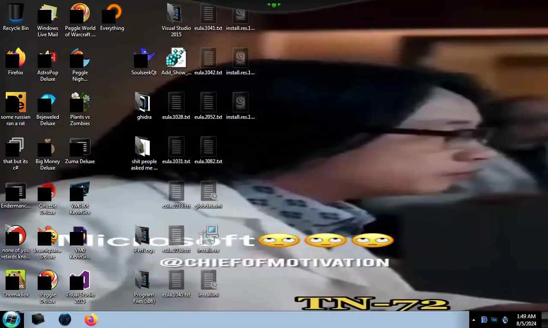Image resolution: width=548 pixels, height=328 pixels.
Task: Select the AstroPop Deluxe icon
Action: click(x=48, y=64)
